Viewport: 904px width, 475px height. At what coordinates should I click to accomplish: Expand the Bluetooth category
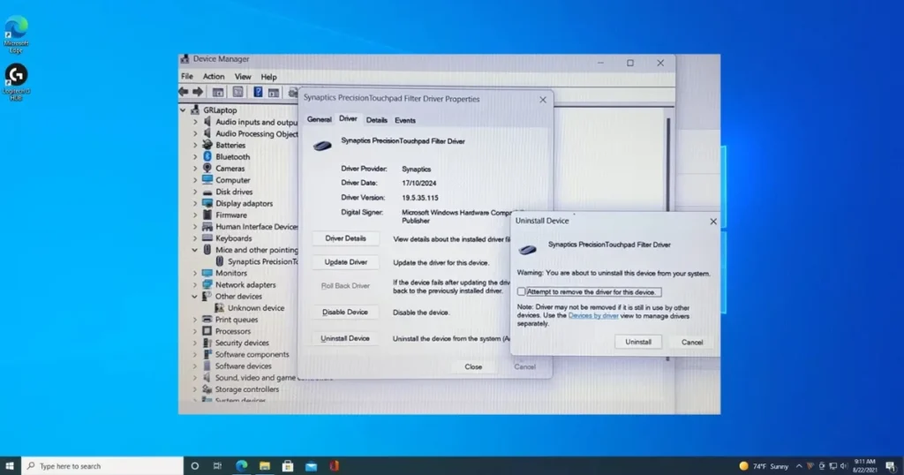(x=195, y=157)
